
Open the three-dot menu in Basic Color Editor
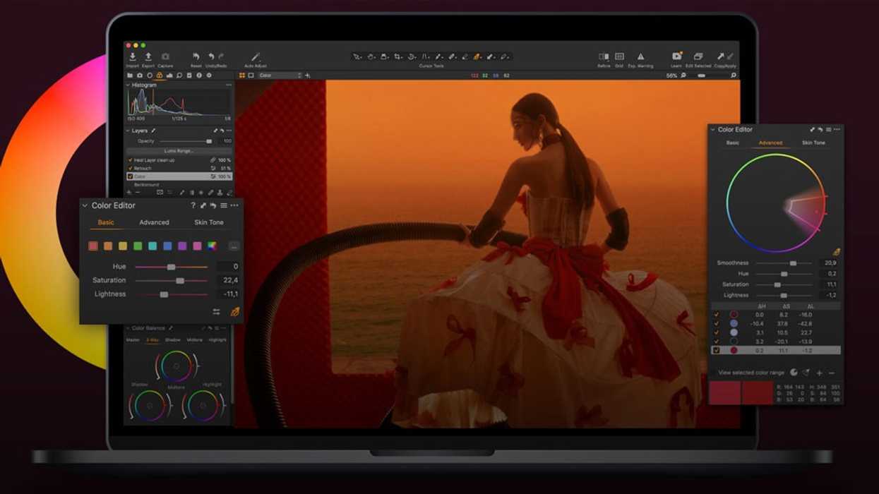click(234, 205)
